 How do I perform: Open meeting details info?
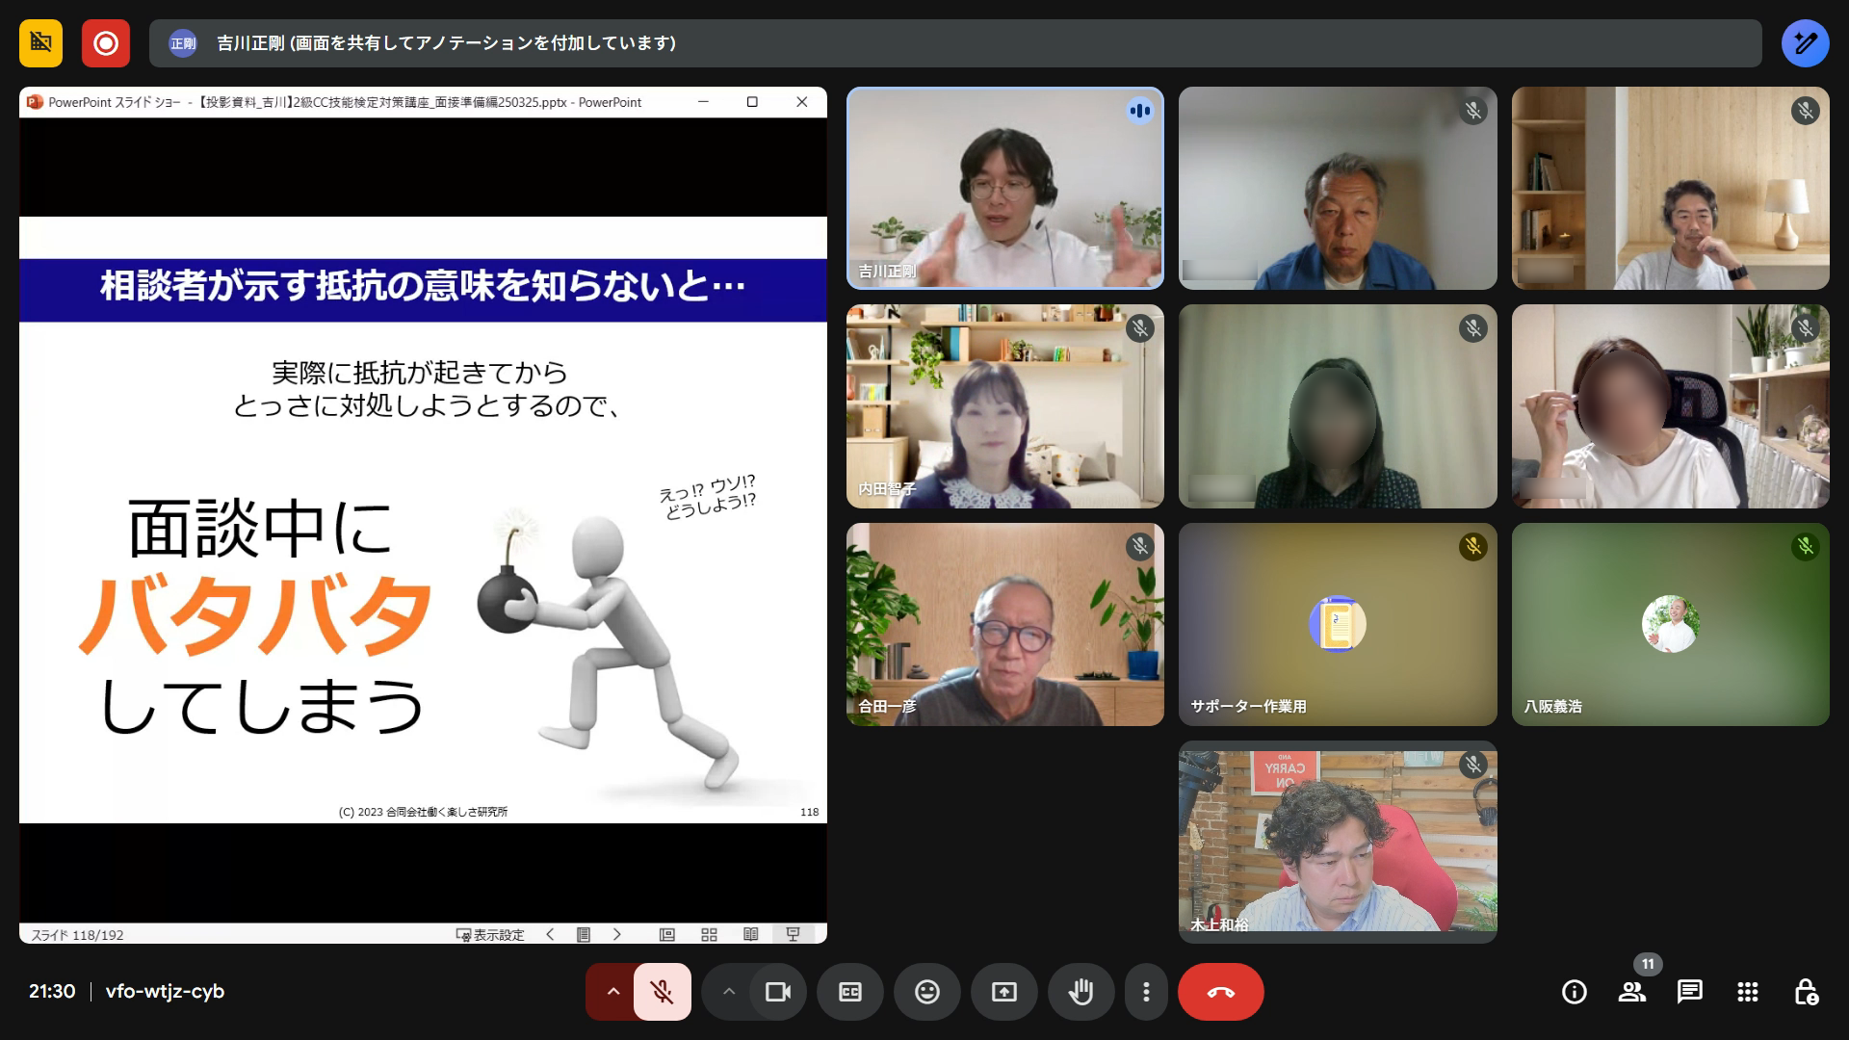pyautogui.click(x=1574, y=992)
